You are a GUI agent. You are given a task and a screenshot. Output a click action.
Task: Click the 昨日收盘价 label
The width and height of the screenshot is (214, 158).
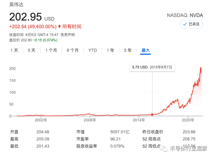(153, 132)
